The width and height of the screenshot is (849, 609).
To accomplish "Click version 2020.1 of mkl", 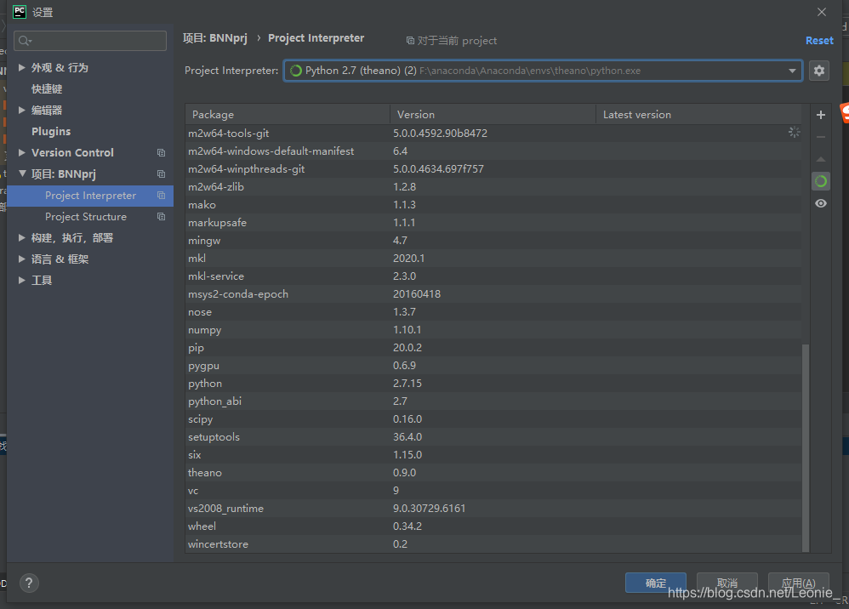I will [x=409, y=259].
